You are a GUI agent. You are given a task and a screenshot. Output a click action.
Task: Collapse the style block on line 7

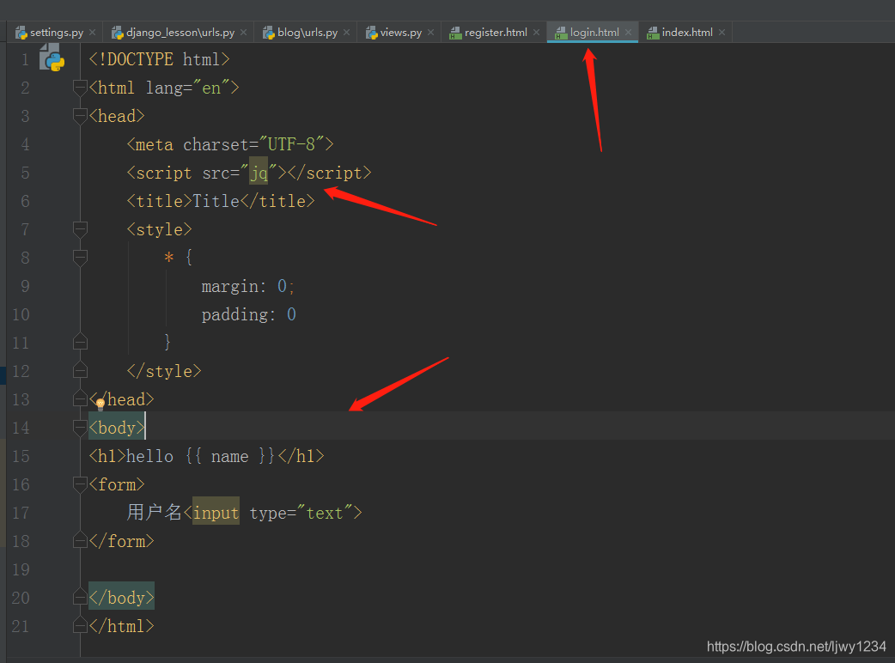click(80, 229)
